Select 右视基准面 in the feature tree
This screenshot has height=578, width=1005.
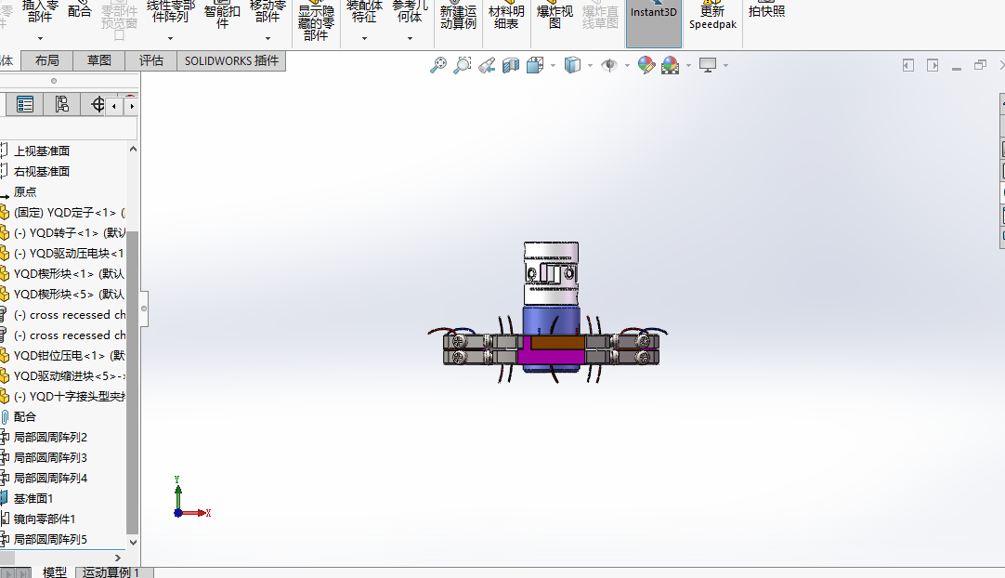pyautogui.click(x=42, y=172)
